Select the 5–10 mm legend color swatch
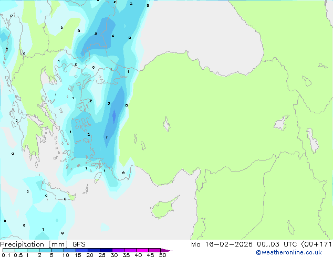This screenshot has width=333, height=257. 57,250
